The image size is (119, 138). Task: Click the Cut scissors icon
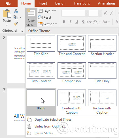tap(16, 11)
